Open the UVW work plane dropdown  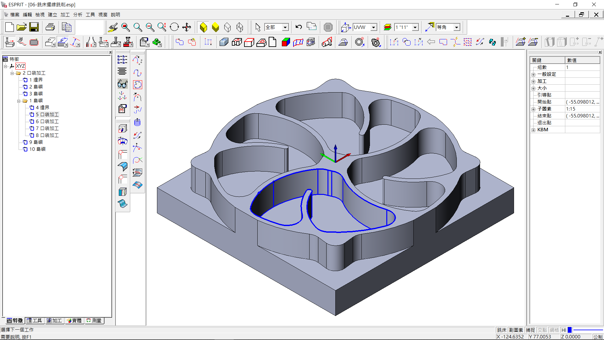point(373,27)
